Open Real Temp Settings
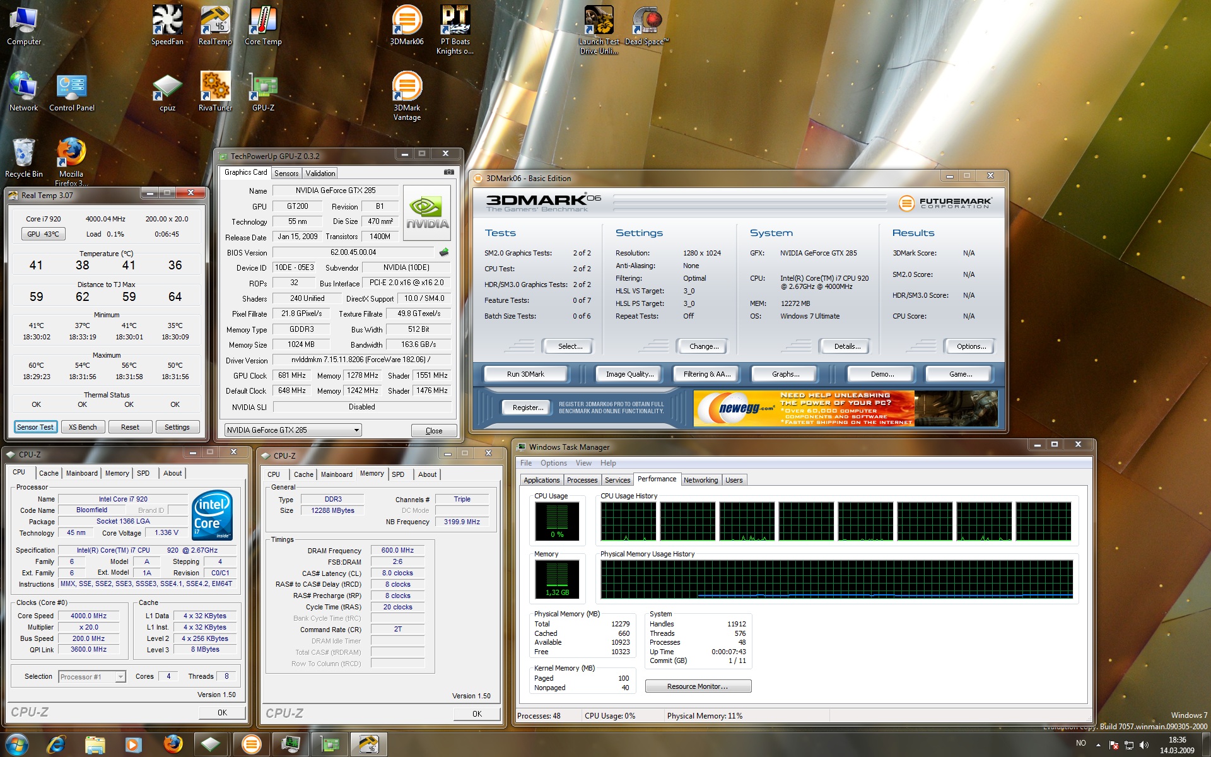 (x=177, y=427)
